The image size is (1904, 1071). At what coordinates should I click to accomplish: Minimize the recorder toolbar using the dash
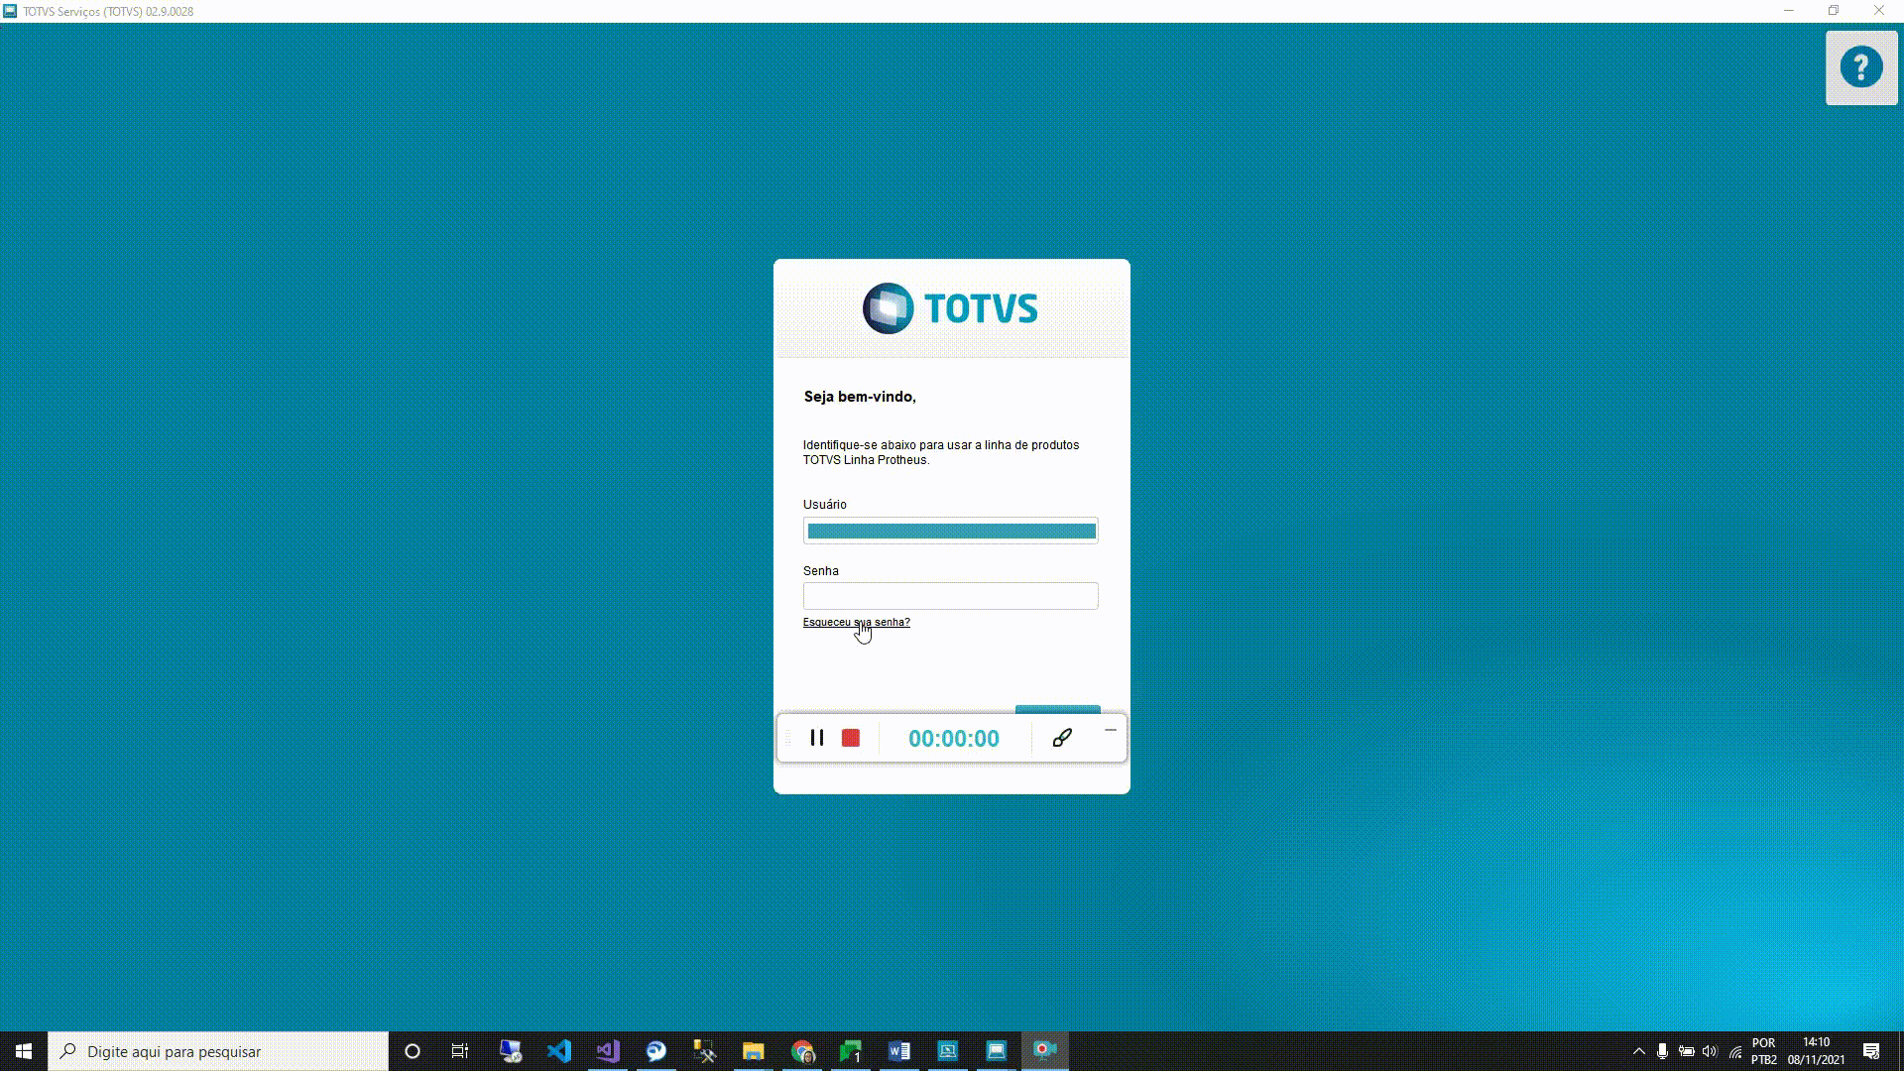pyautogui.click(x=1111, y=731)
